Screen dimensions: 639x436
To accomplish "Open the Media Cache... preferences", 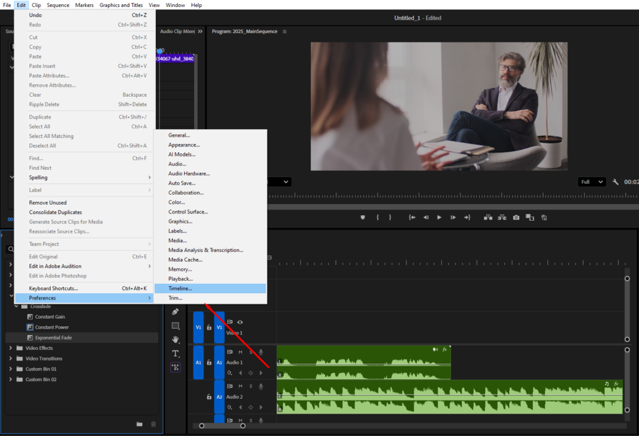I will click(210, 259).
